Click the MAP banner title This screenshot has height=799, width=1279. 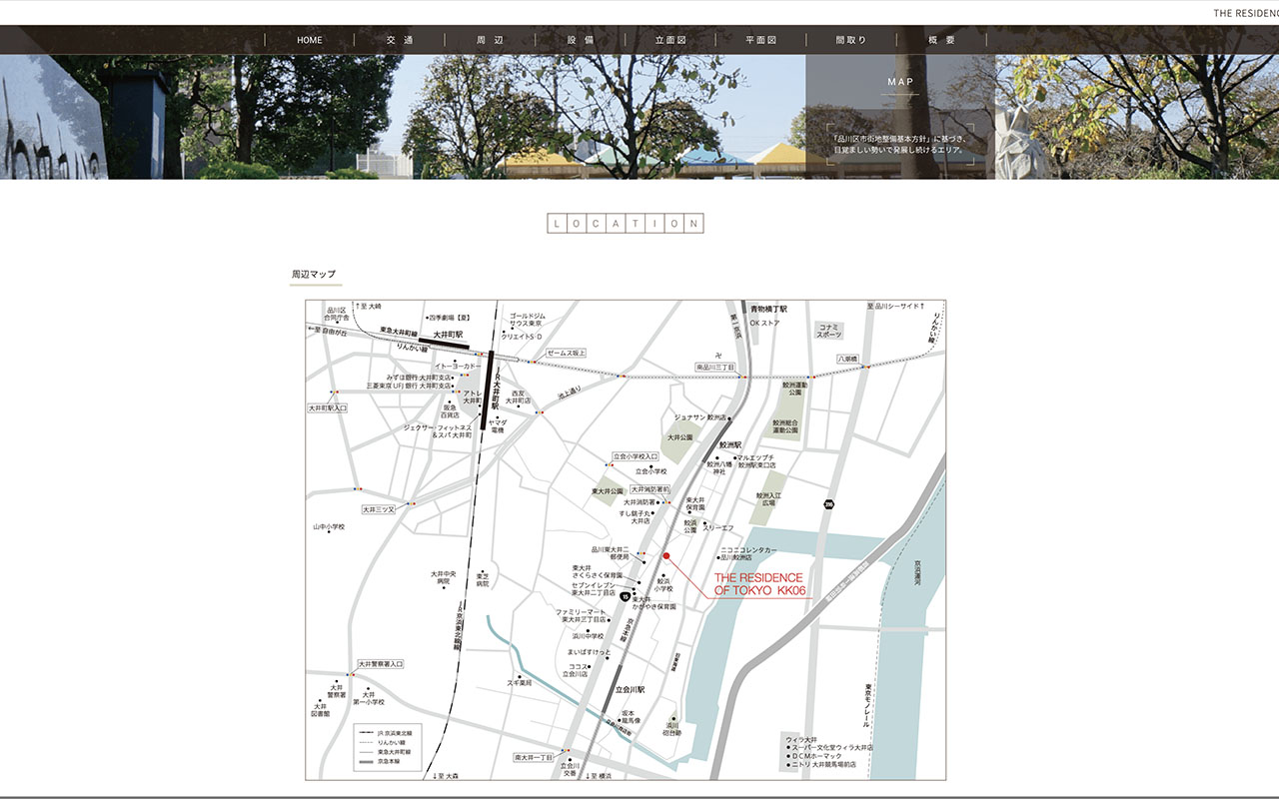pos(900,82)
